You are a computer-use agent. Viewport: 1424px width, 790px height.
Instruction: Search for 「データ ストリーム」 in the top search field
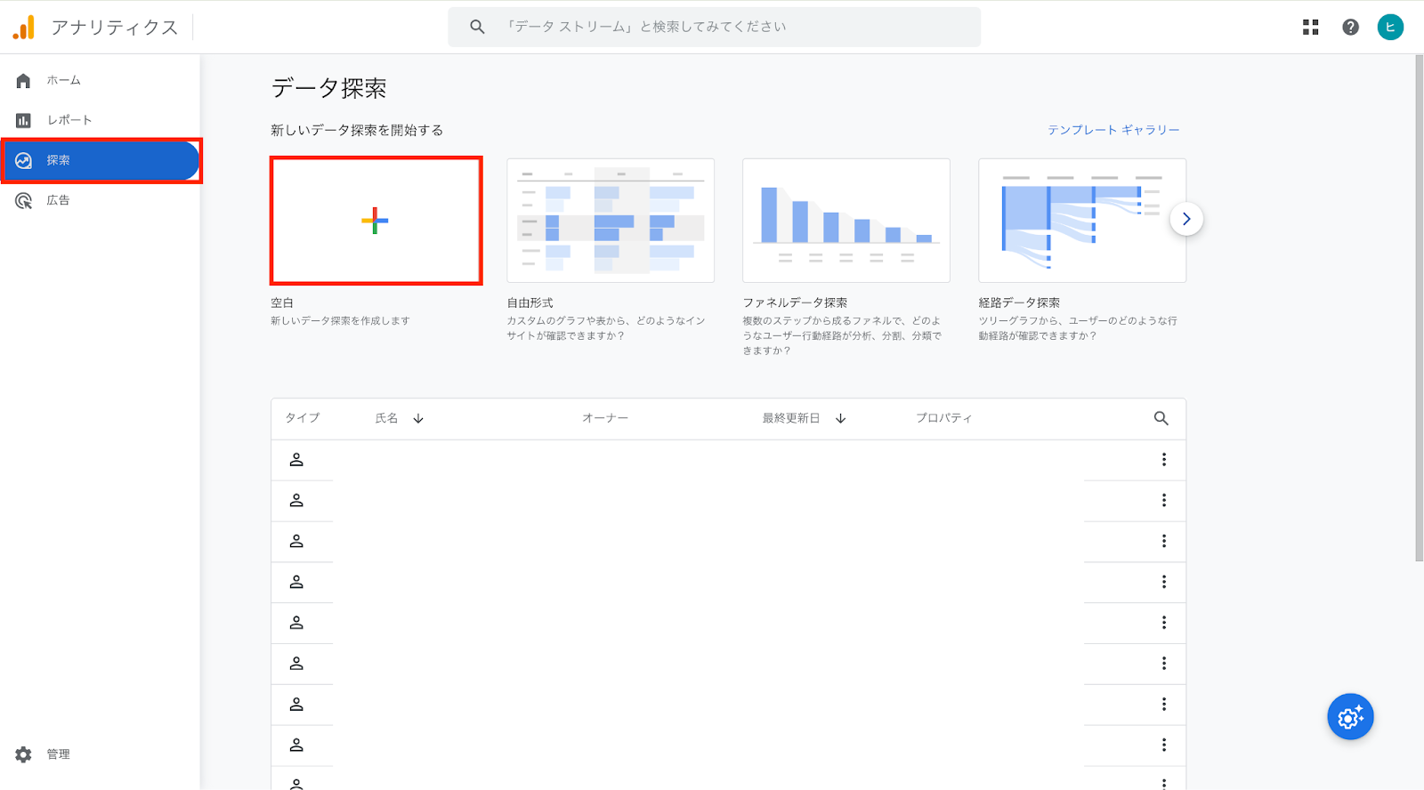pos(714,27)
